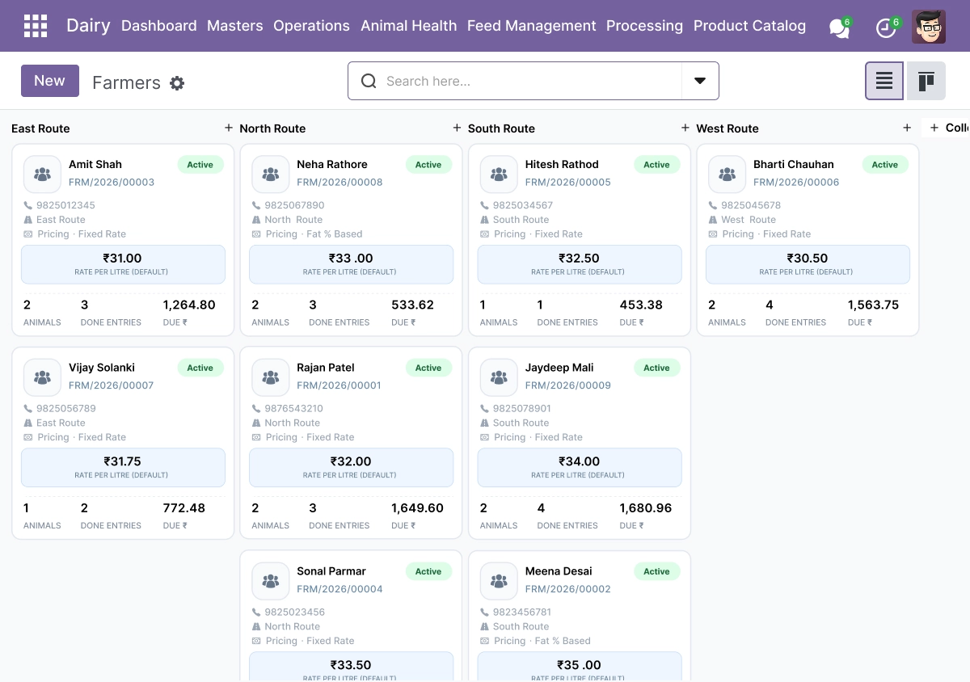Screen dimensions: 970x682
Task: Click due amount 772.48
Action: [184, 508]
